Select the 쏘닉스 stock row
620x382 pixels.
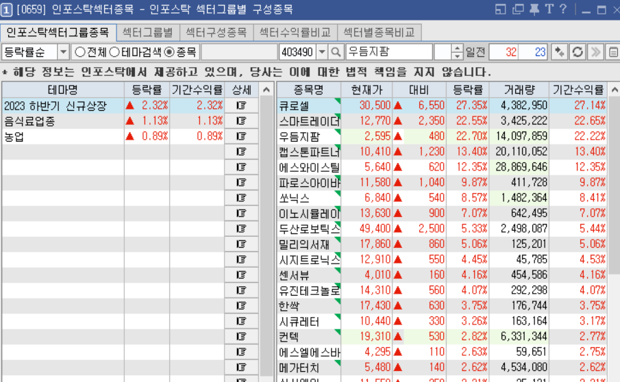442,198
